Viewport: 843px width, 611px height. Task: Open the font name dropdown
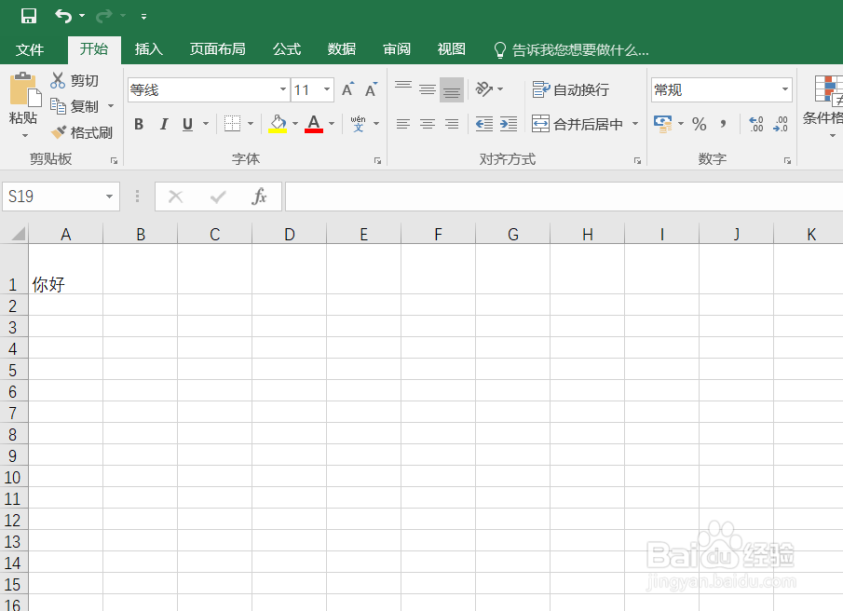[282, 89]
